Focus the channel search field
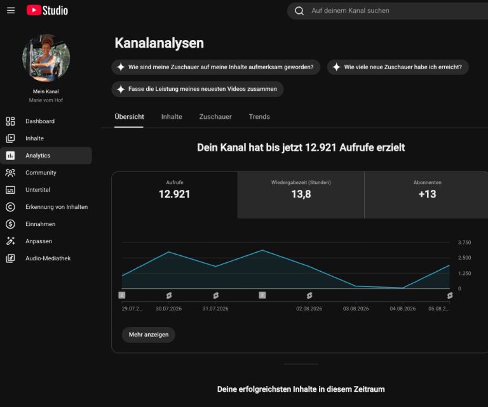Screen dimensions: 488x407 [x=388, y=11]
